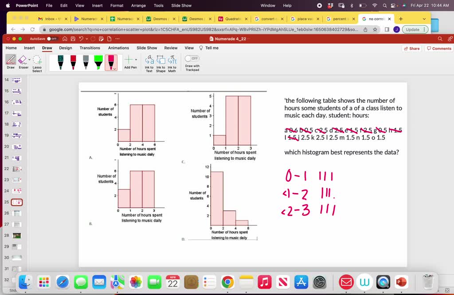Select the green highlighter pen
Image resolution: width=454 pixels, height=295 pixels.
tap(98, 62)
